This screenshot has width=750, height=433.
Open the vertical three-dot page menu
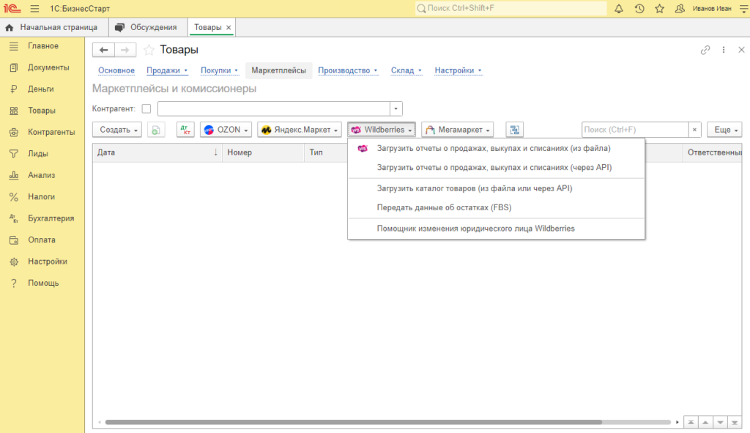coord(724,50)
